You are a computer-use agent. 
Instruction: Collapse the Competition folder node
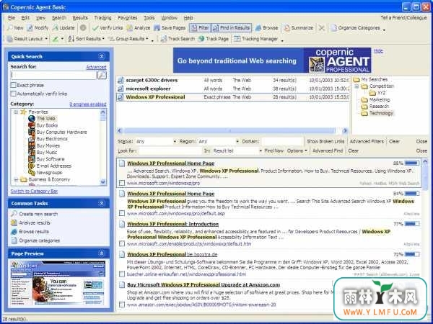357,86
